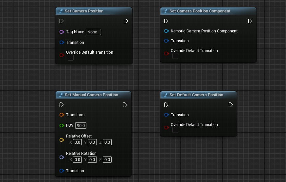Click the FOV value field showing 90.0
The height and width of the screenshot is (182, 286).
pos(81,126)
